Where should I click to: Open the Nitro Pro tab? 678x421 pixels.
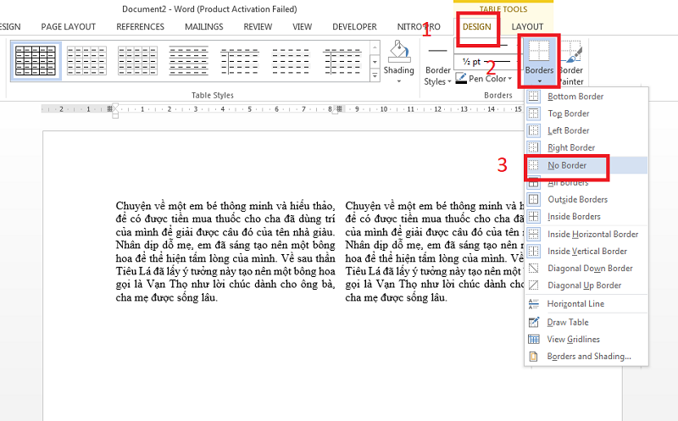point(419,27)
